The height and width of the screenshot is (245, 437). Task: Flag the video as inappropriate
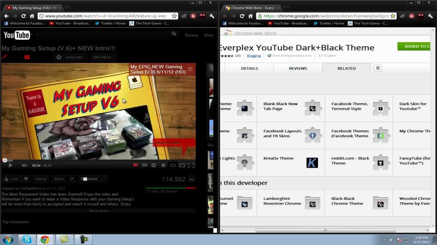click(x=72, y=179)
